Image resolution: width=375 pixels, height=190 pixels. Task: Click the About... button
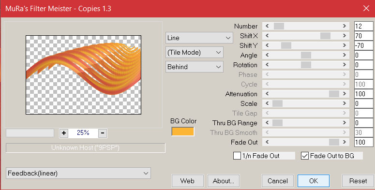point(224,181)
